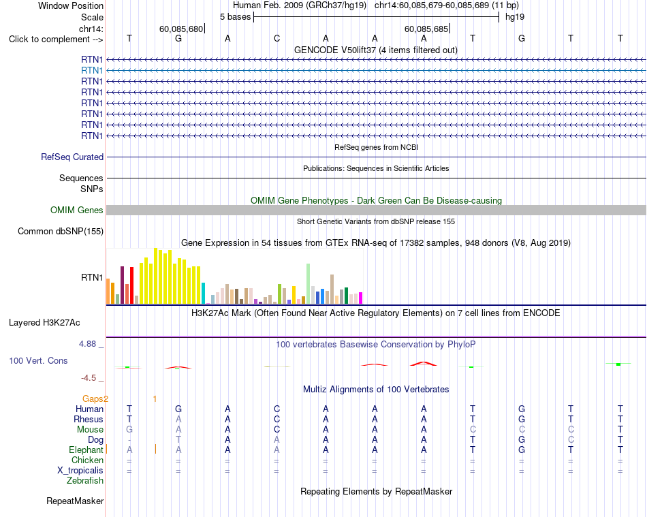
Task: Click the G base in the Mouse row
Action: coord(129,430)
